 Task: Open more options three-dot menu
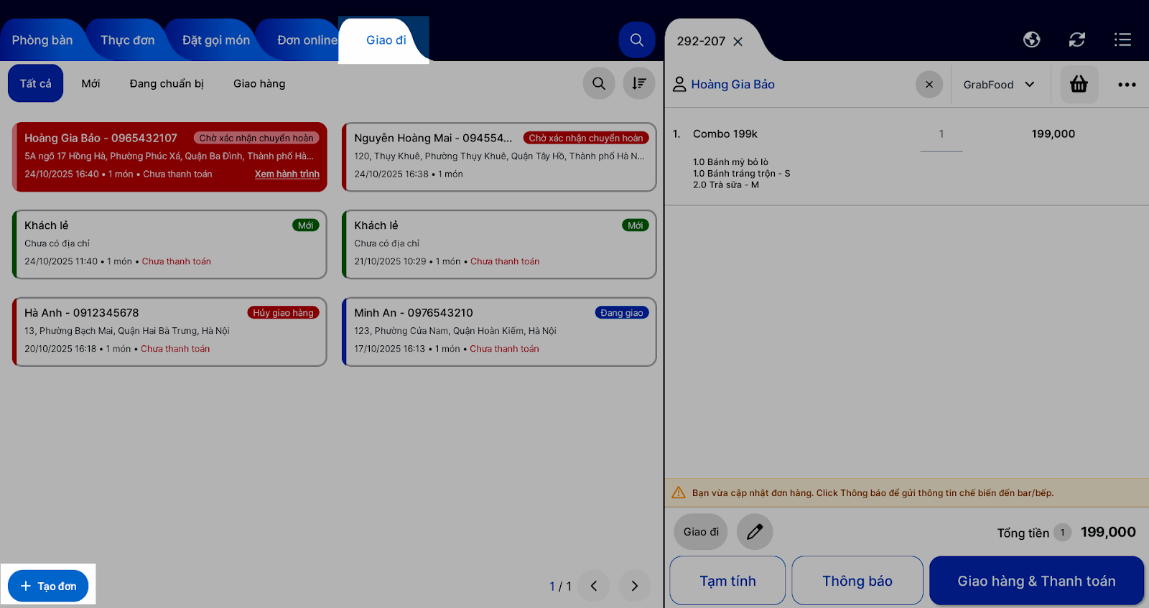click(x=1127, y=85)
